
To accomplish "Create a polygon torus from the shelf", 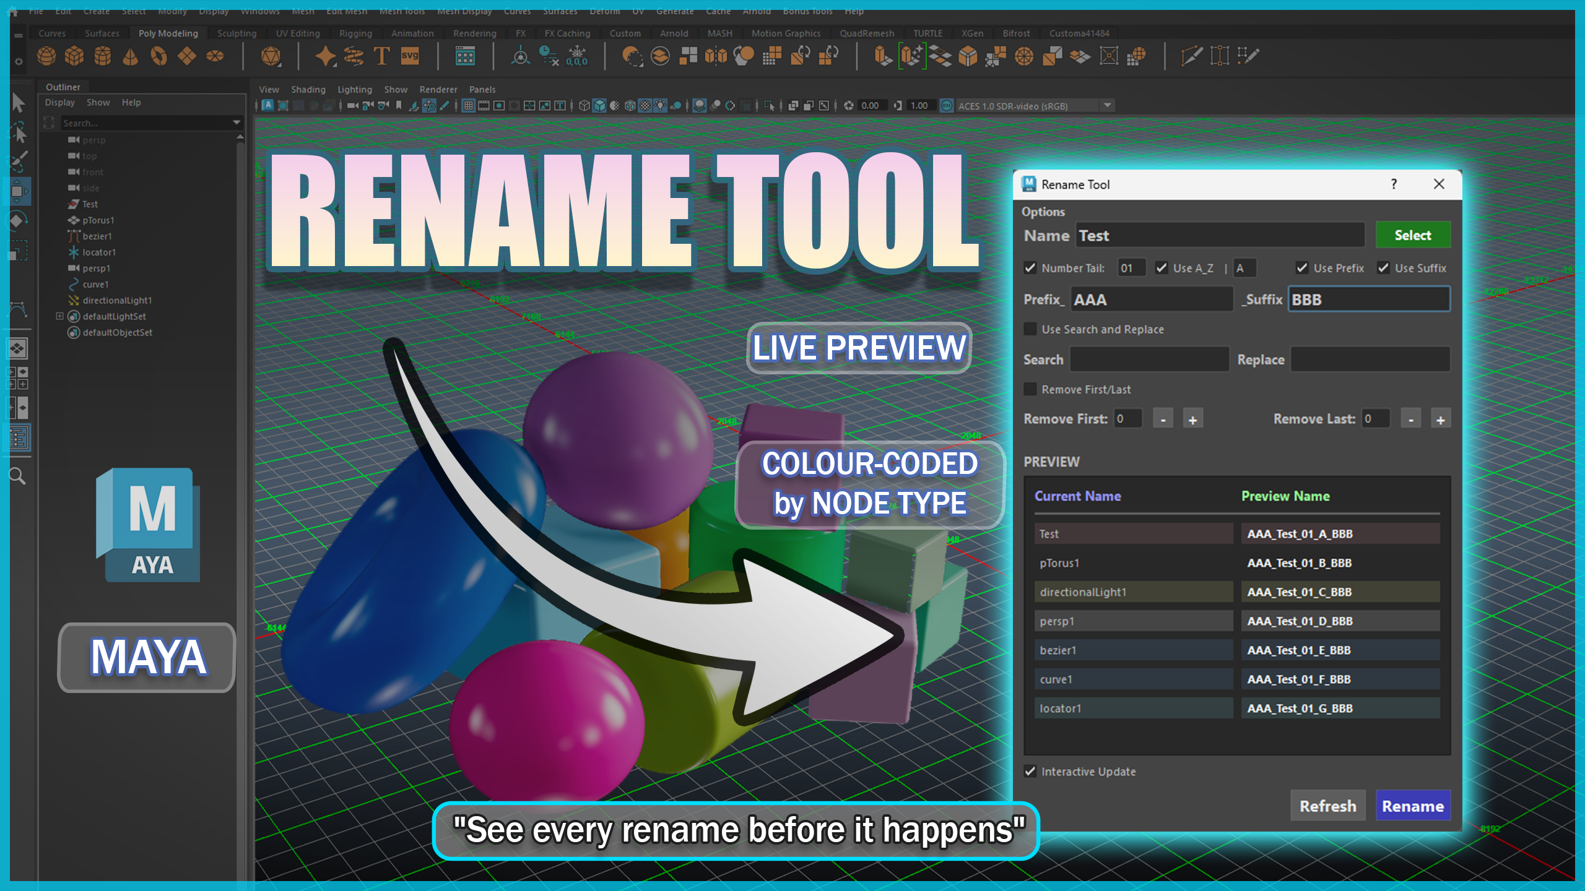I will point(159,56).
